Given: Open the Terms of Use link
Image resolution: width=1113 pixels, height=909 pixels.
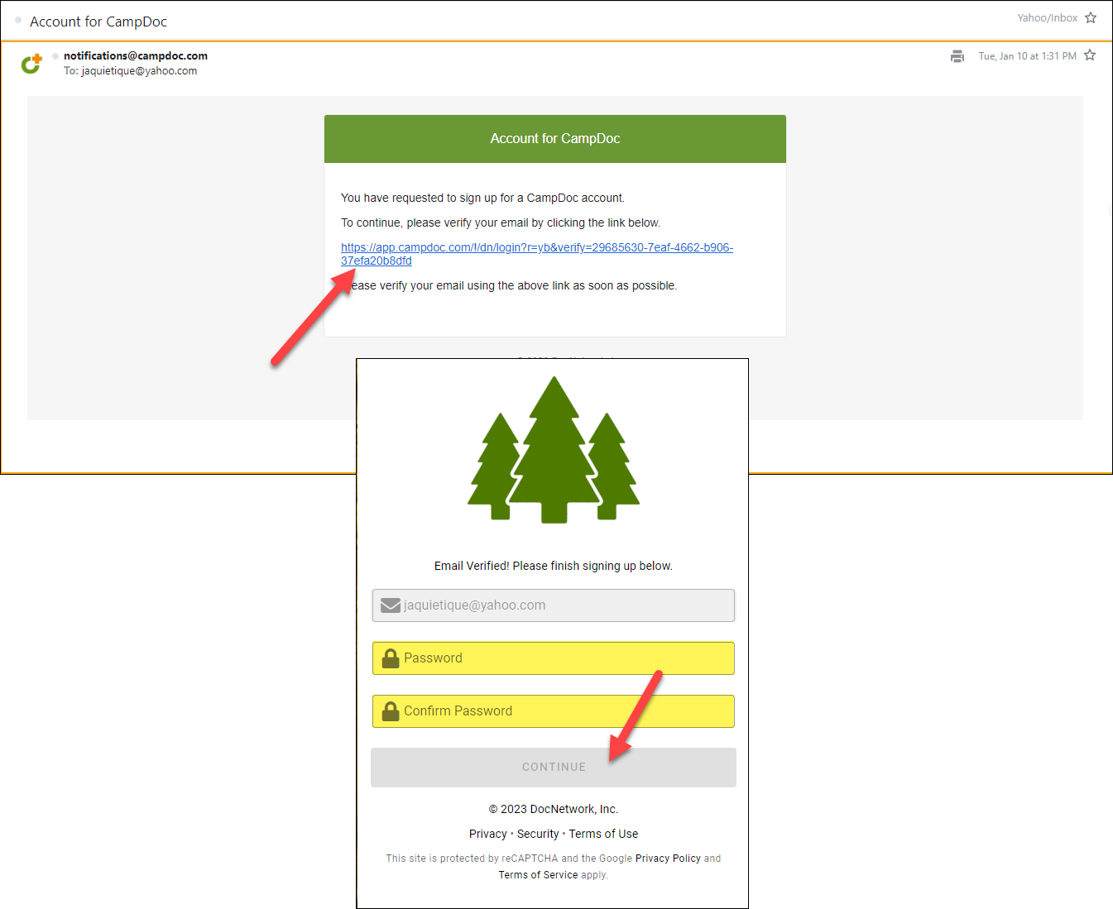Looking at the screenshot, I should [603, 834].
